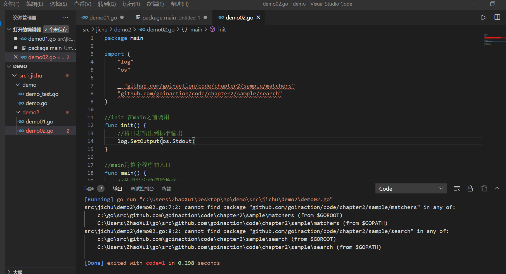Click the demo2 breadcrumb

point(122,30)
